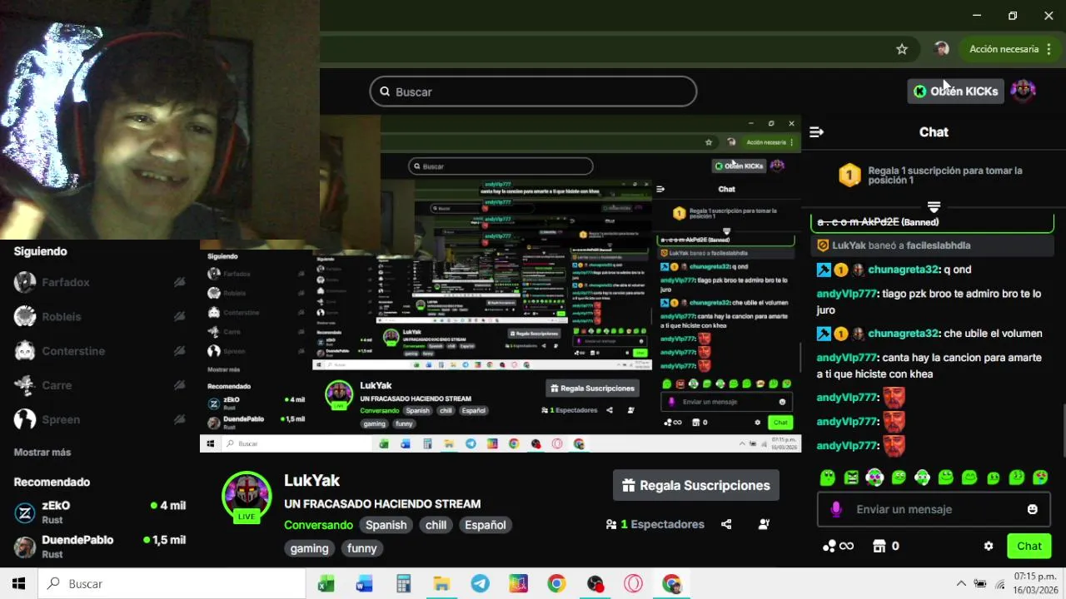Image resolution: width=1066 pixels, height=599 pixels.
Task: Select the Spanish tag
Action: [386, 525]
